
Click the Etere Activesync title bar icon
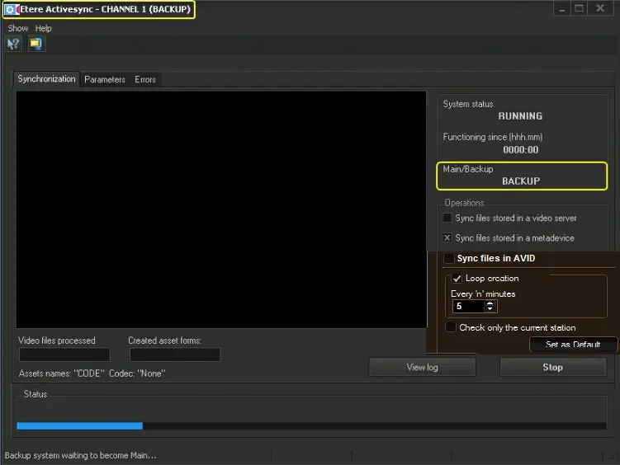(x=9, y=10)
